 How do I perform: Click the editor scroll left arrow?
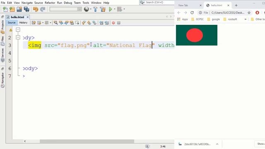click(25, 141)
